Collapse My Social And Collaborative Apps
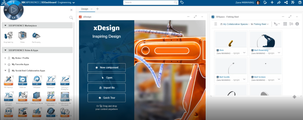 5,71
